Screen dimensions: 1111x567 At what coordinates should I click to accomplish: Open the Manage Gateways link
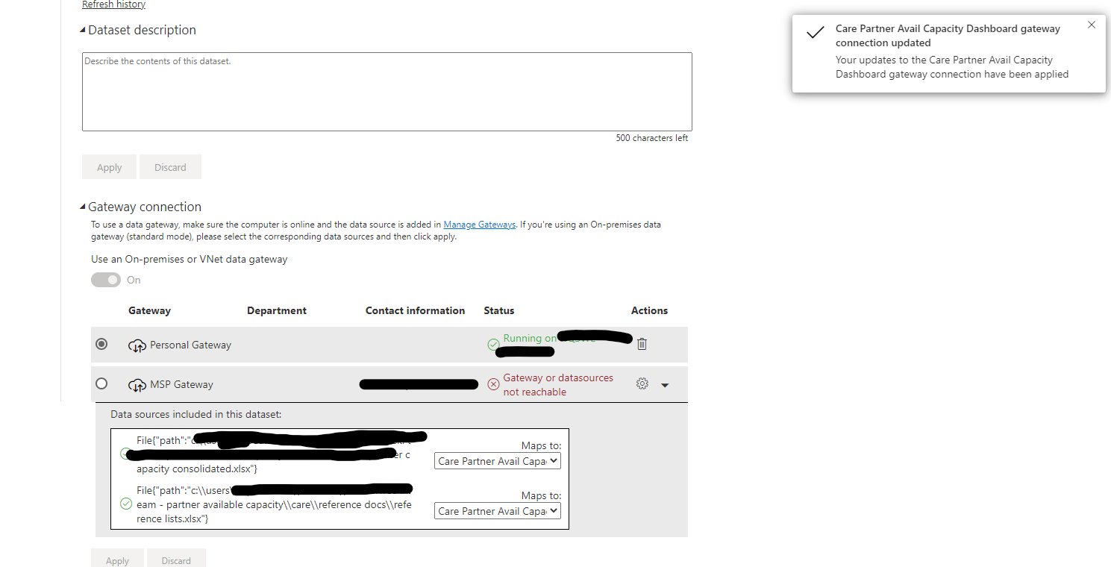tap(480, 225)
